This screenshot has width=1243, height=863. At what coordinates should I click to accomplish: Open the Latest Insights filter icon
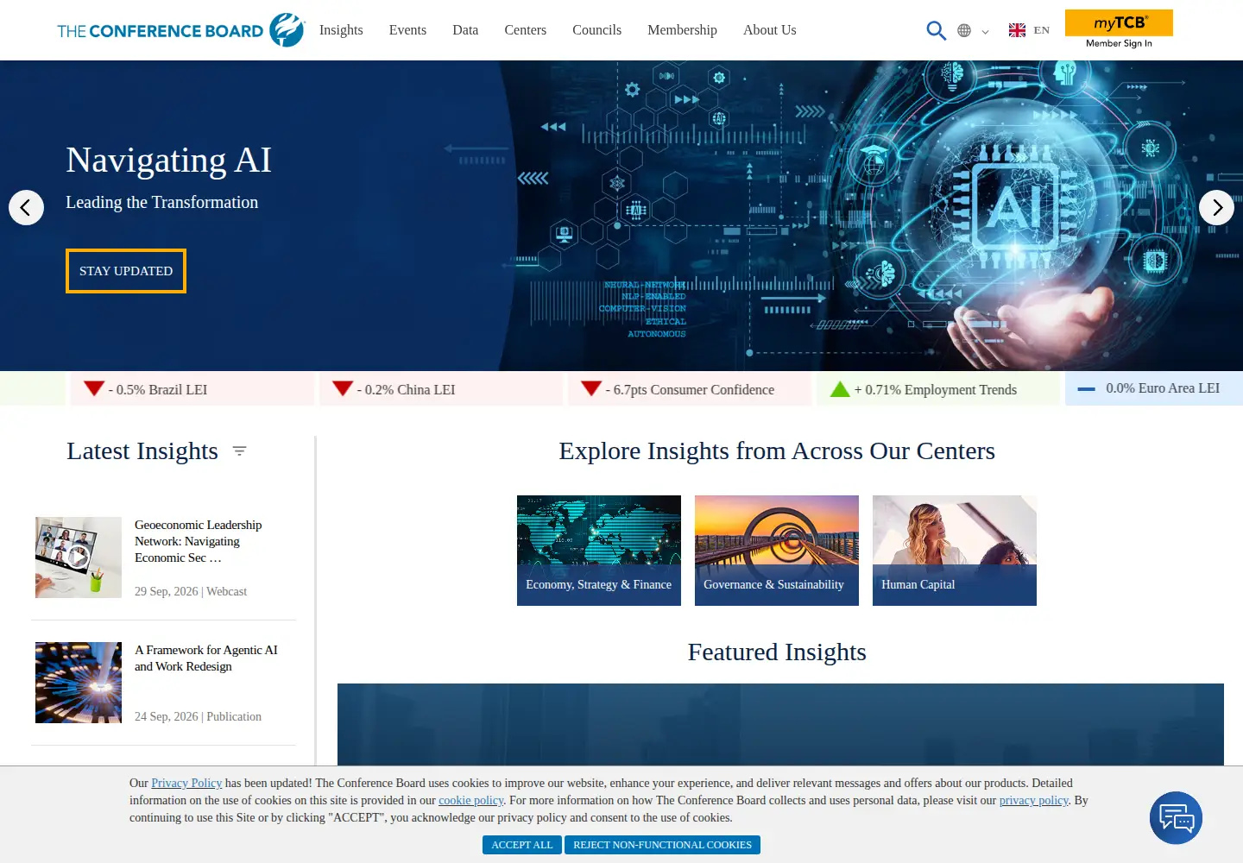[240, 450]
